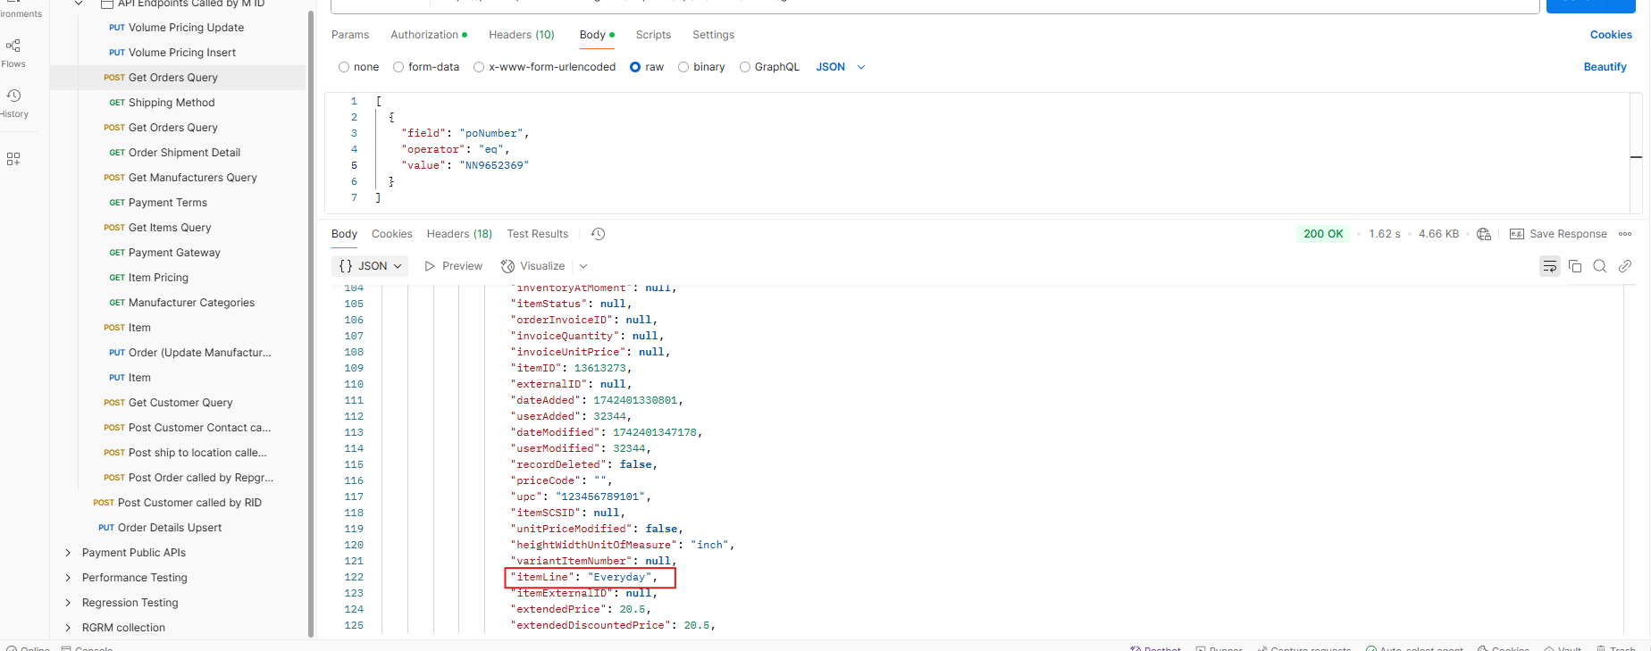This screenshot has width=1651, height=651.
Task: Click the 1.62 s response time
Action: [x=1384, y=234]
